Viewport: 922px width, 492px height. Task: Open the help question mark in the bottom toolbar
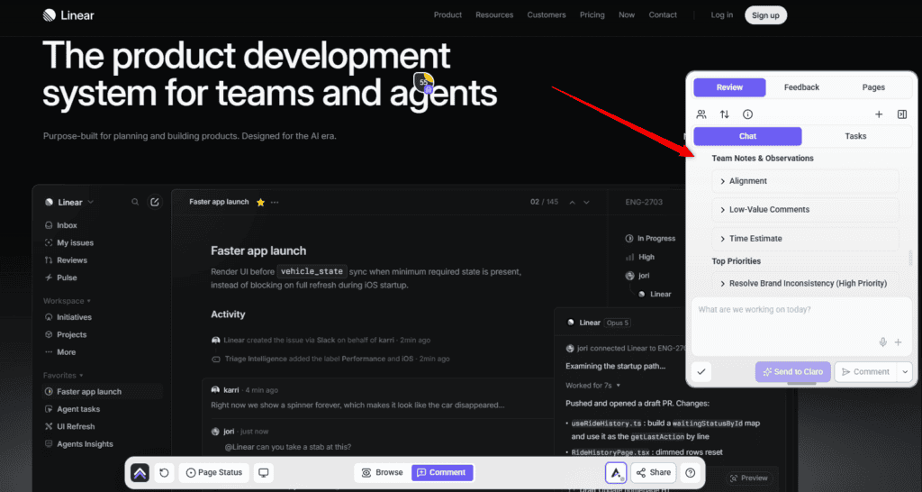click(691, 472)
